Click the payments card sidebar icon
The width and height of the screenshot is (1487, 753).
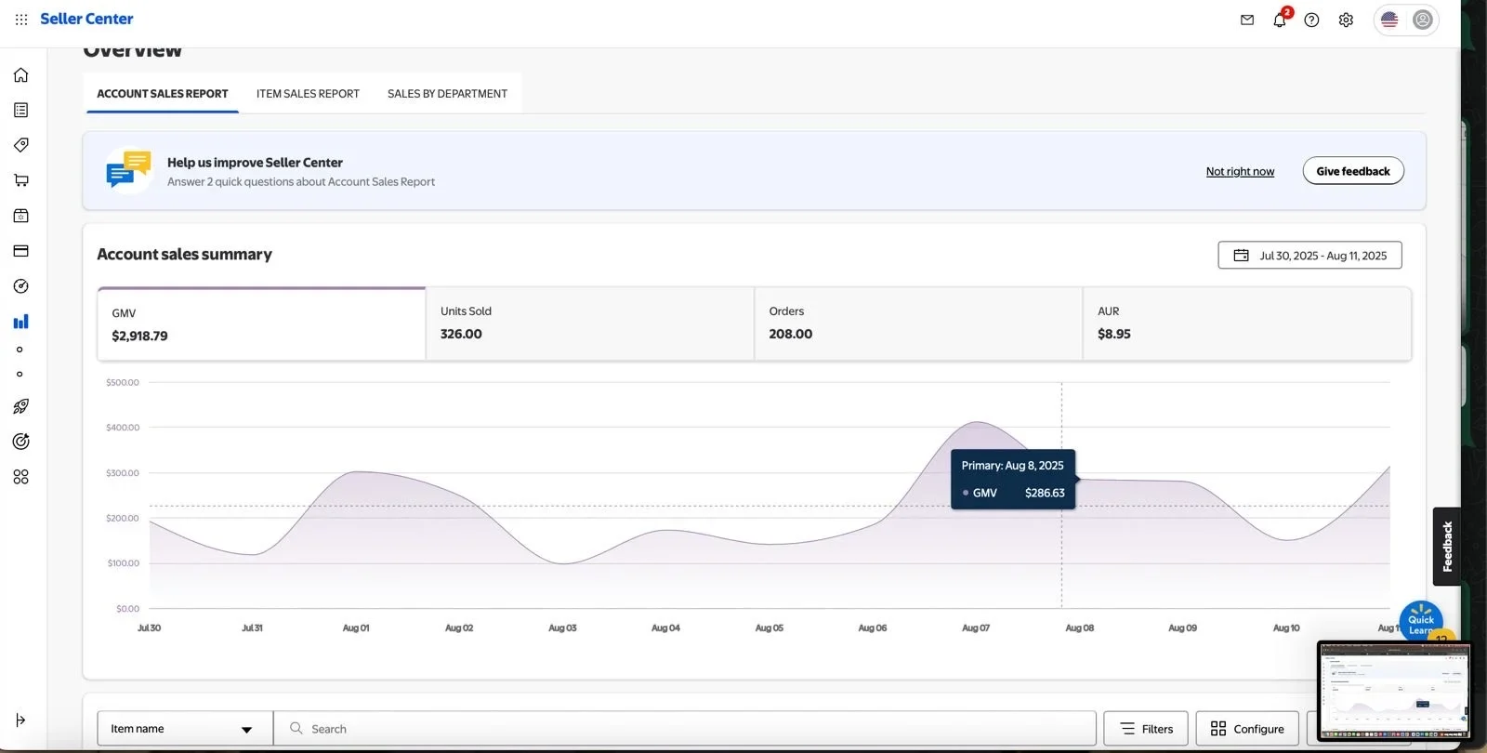[x=20, y=251]
